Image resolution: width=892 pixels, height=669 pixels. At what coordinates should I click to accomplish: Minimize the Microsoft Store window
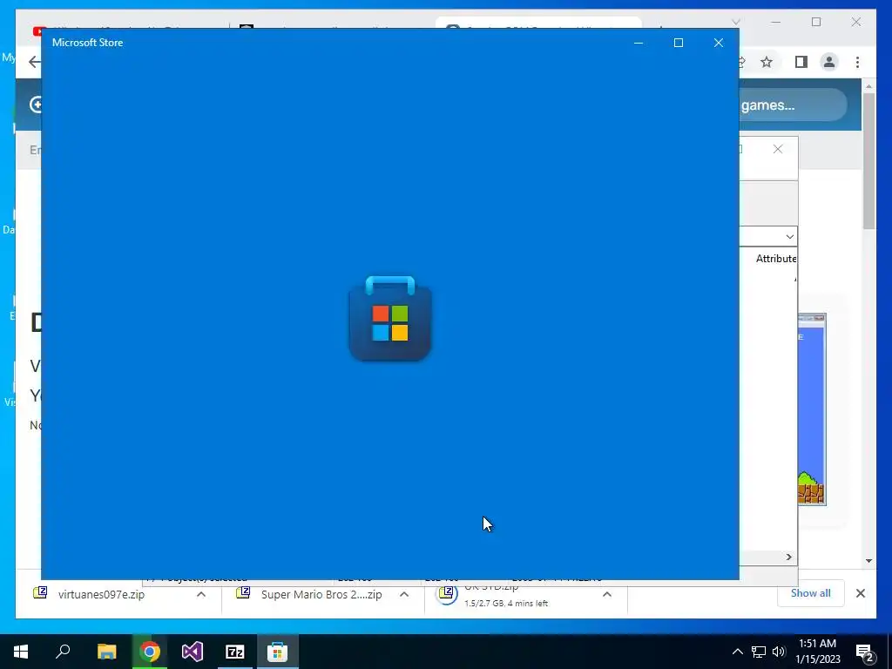pyautogui.click(x=639, y=43)
